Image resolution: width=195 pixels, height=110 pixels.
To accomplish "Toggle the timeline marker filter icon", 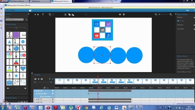I will coord(50,79).
